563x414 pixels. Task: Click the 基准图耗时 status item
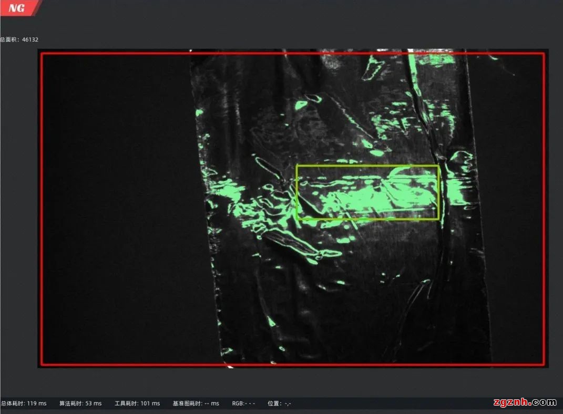tap(196, 403)
